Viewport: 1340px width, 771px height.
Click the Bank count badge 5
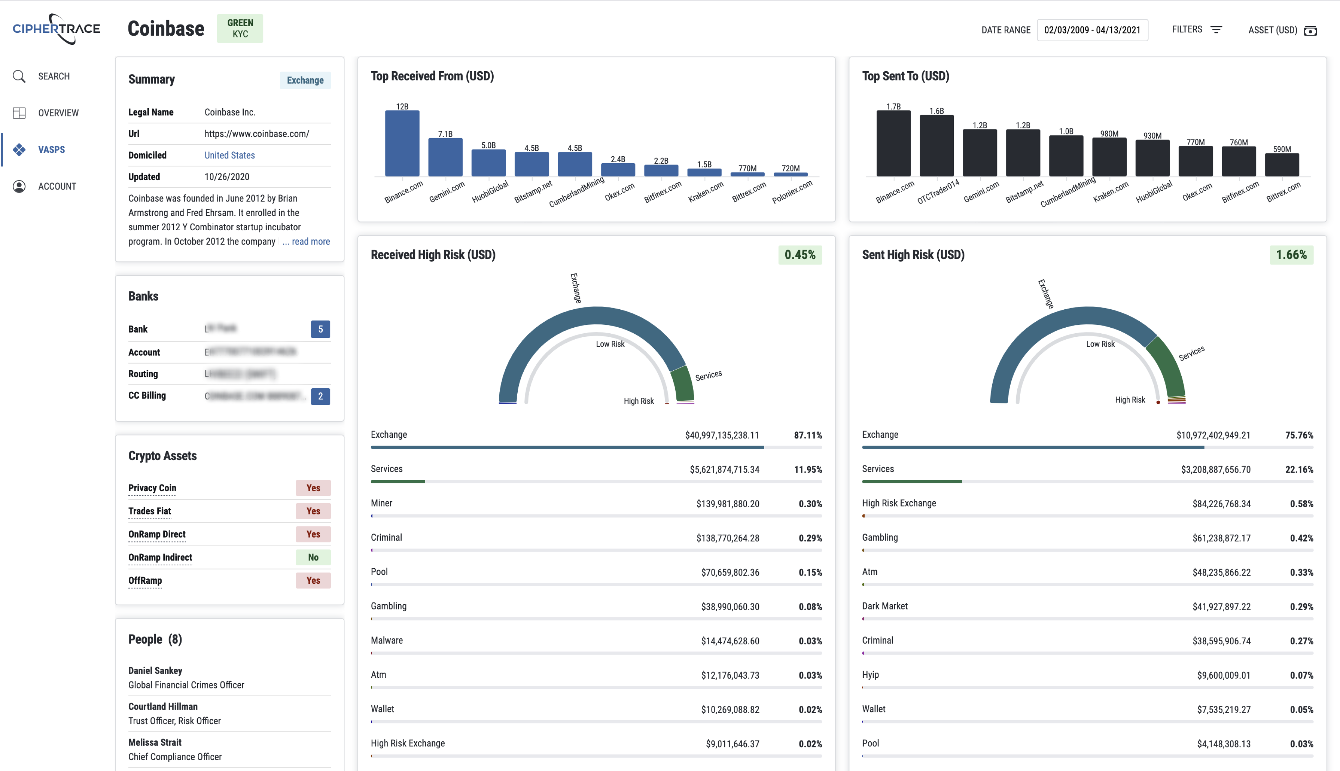tap(320, 329)
